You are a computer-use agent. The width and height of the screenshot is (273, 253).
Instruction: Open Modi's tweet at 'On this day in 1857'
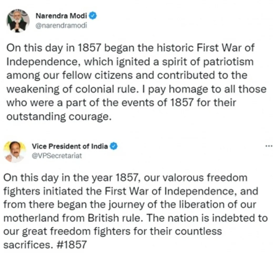point(54,48)
